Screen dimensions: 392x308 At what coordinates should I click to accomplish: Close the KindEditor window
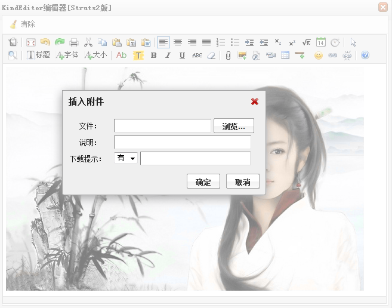tap(382, 7)
